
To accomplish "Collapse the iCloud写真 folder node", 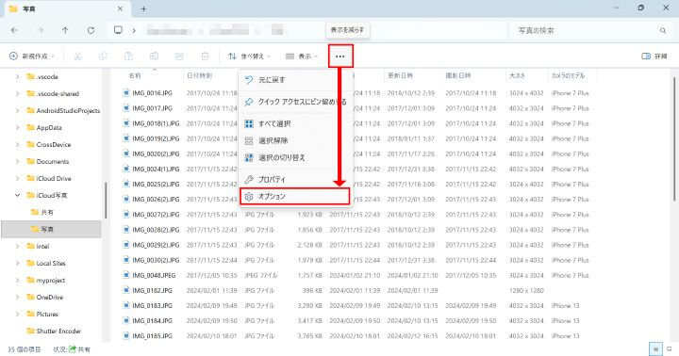I will coord(17,195).
